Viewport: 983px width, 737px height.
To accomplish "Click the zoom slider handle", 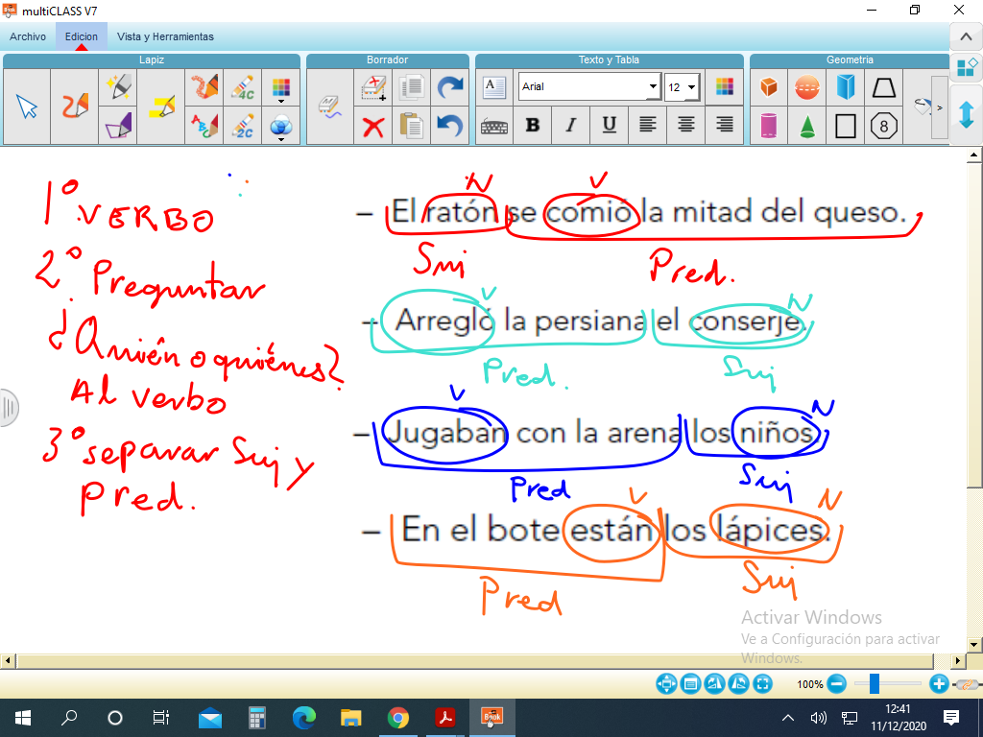I will point(874,683).
